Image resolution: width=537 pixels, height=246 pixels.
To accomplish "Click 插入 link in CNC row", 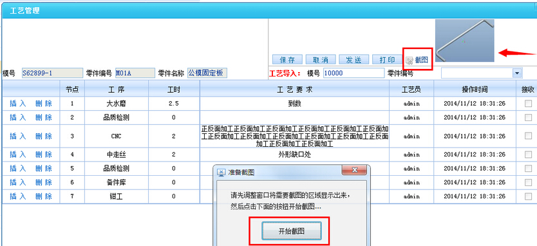I will (x=18, y=136).
